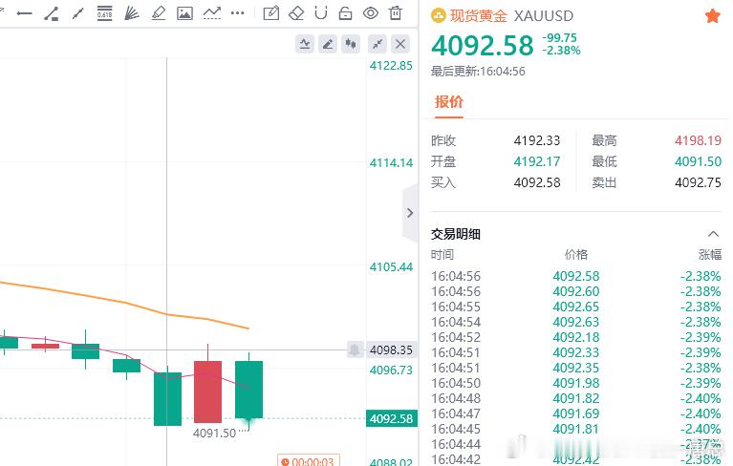This screenshot has height=466, width=733.
Task: Click the price alert bell on axis
Action: (x=355, y=349)
